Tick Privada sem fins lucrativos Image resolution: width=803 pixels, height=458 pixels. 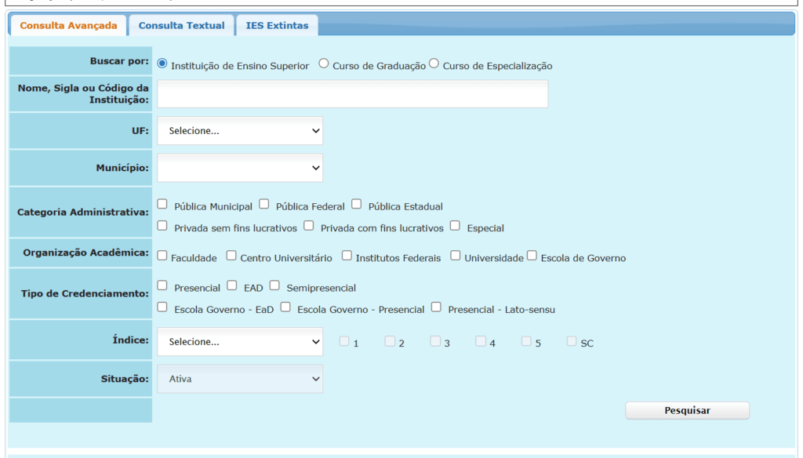coord(162,226)
